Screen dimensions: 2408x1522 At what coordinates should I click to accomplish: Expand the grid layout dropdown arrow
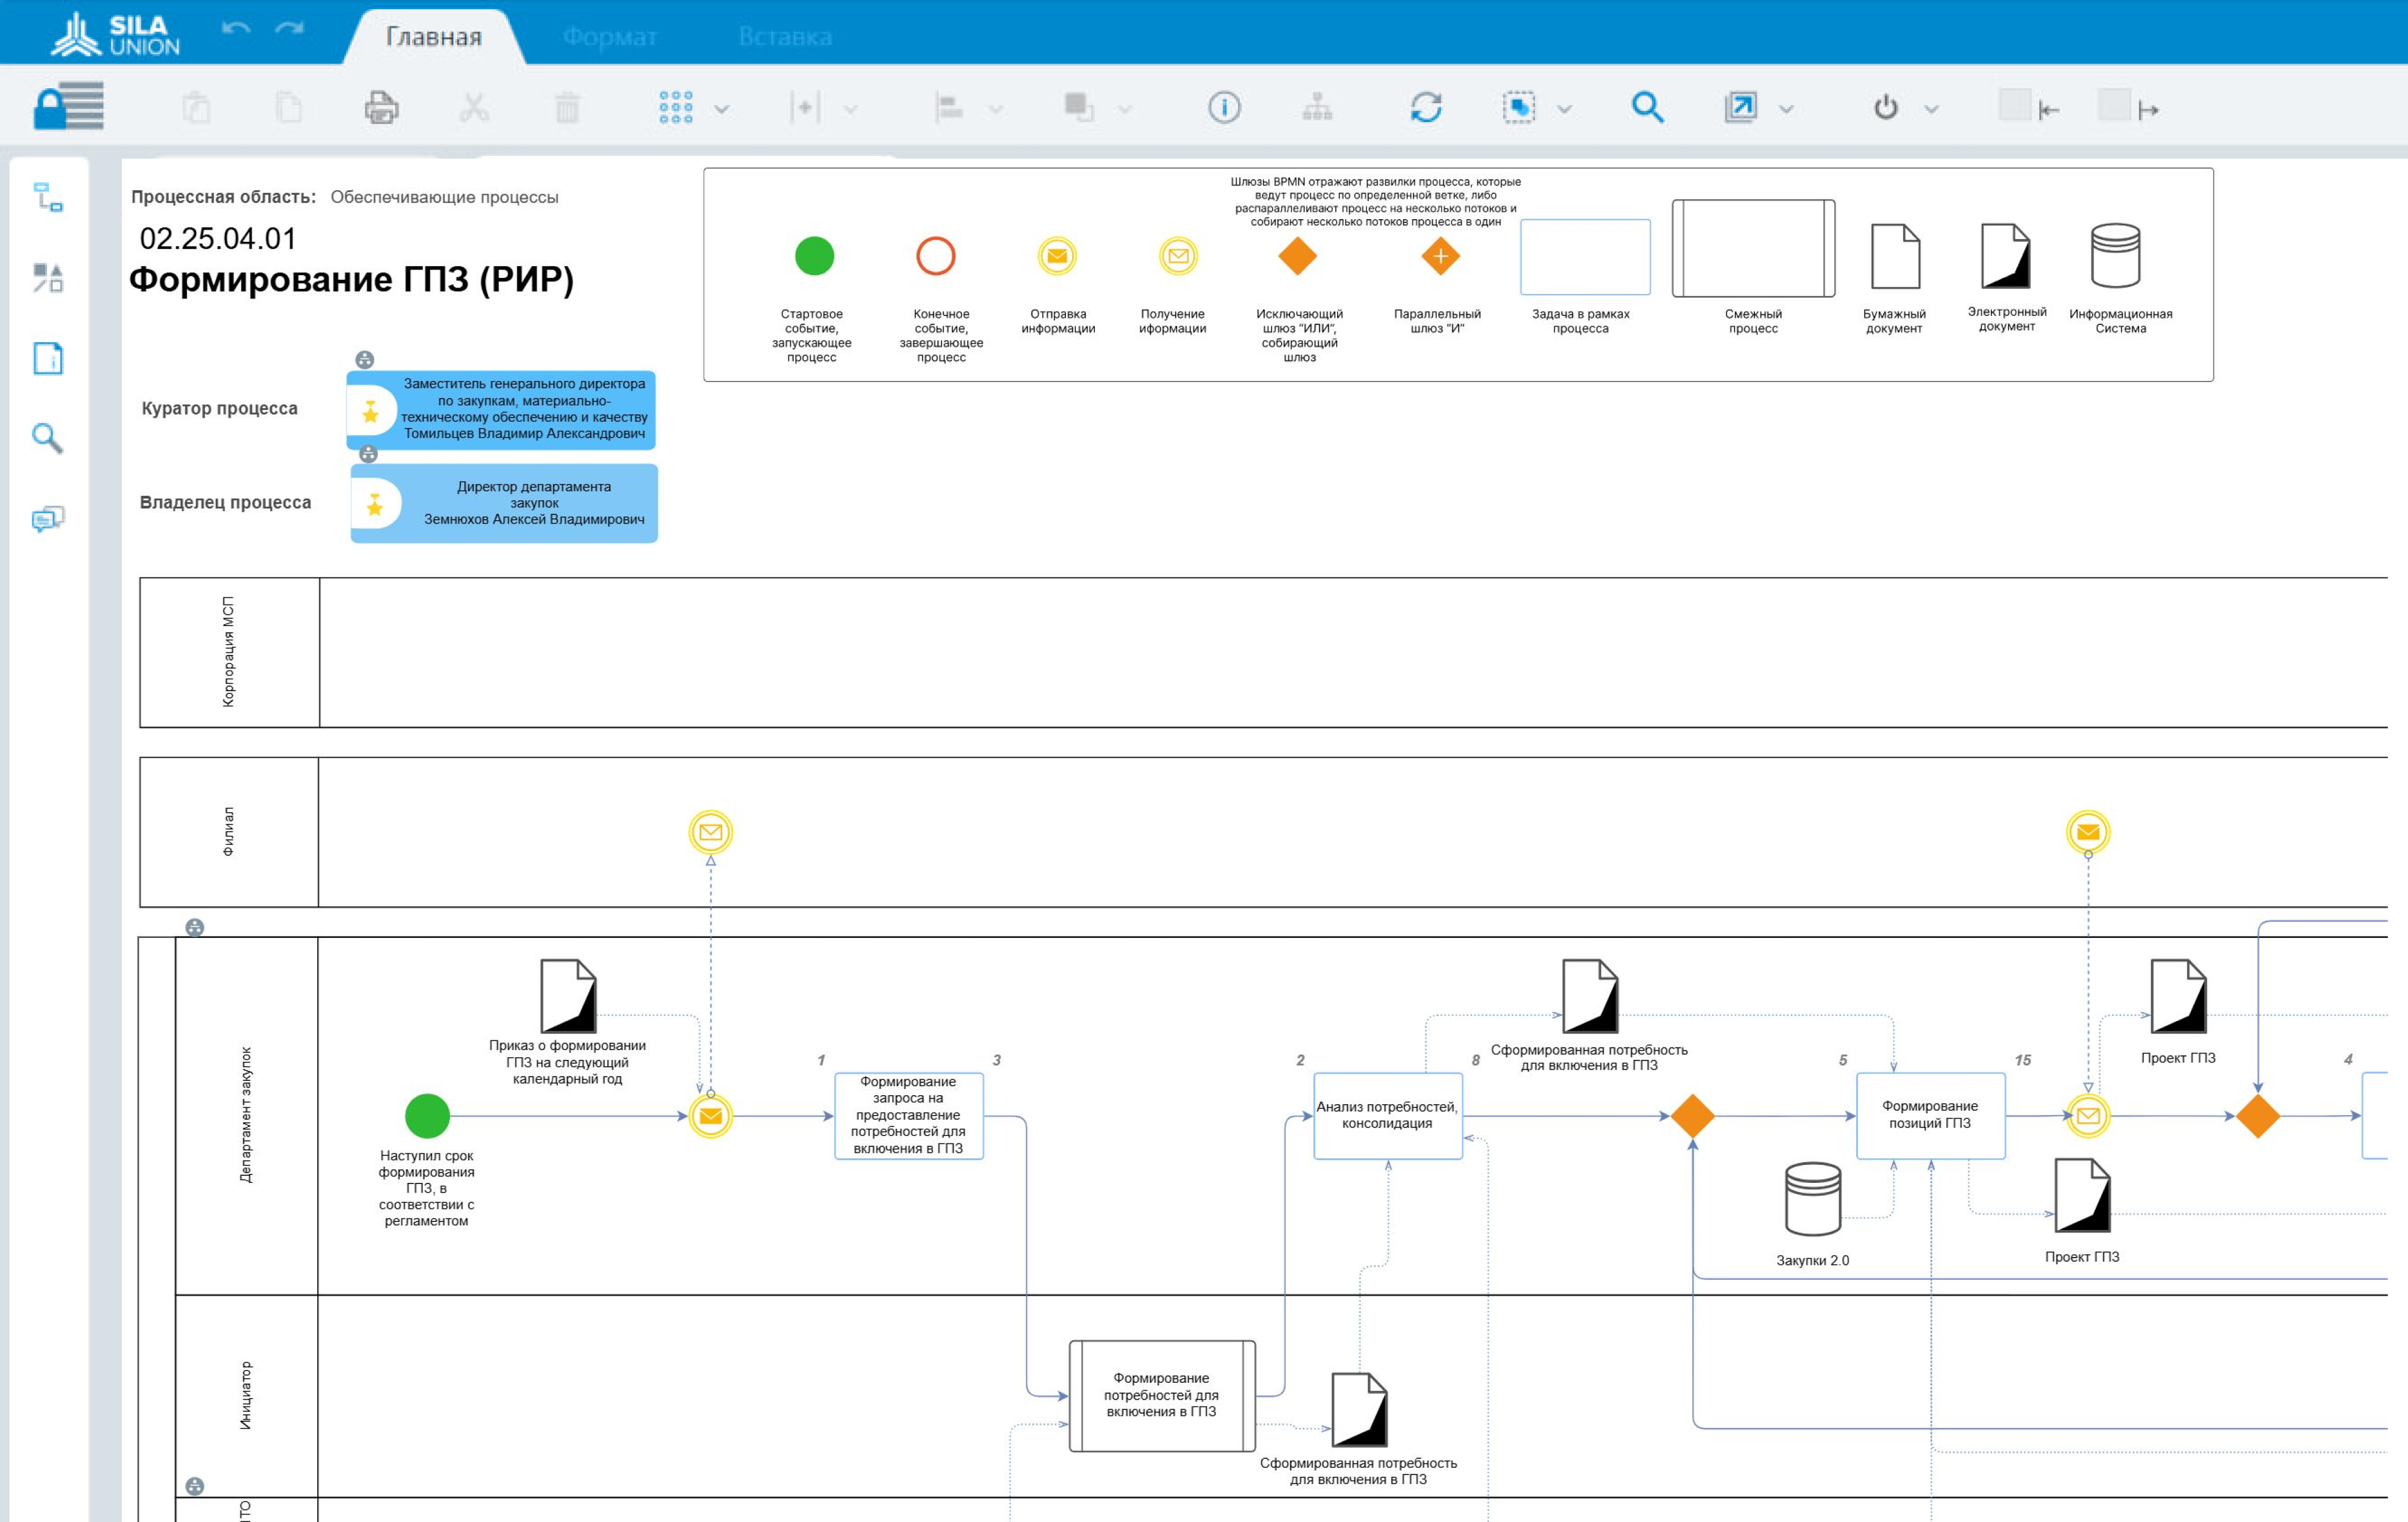[722, 109]
